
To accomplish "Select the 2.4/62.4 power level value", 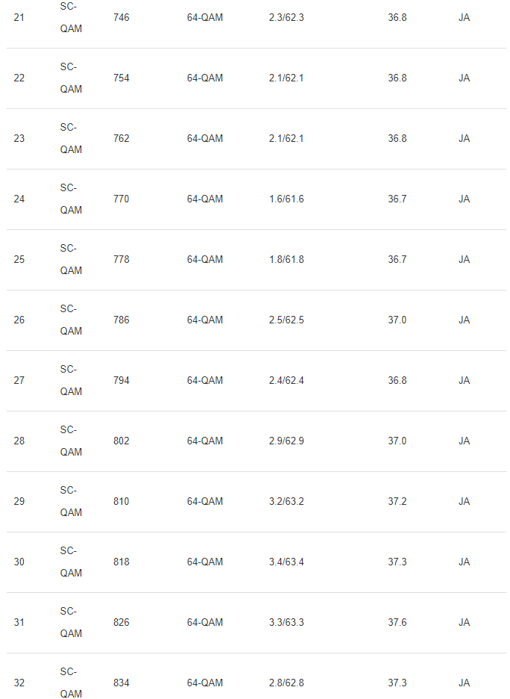I will (286, 380).
